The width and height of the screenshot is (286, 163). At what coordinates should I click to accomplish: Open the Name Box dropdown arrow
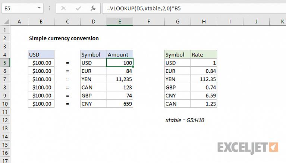click(40, 7)
